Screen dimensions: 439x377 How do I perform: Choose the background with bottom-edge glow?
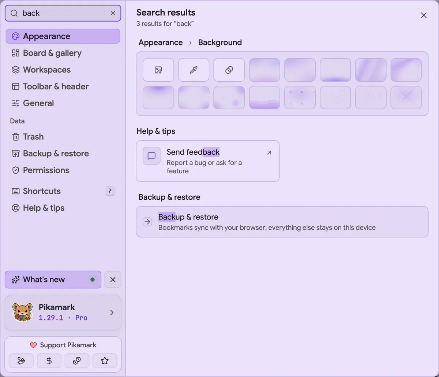point(335,70)
